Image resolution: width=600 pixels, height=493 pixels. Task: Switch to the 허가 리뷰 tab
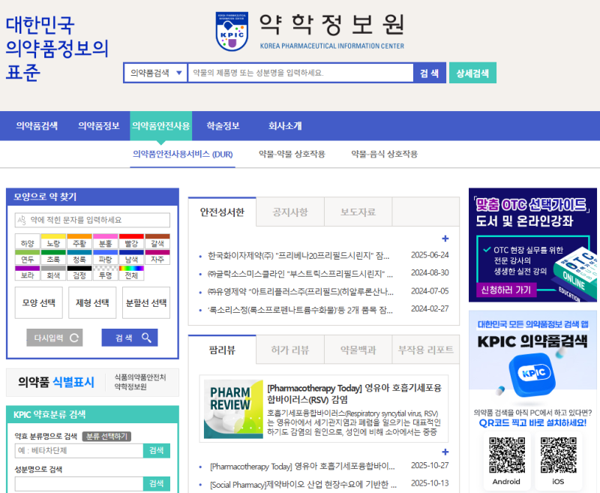(290, 350)
